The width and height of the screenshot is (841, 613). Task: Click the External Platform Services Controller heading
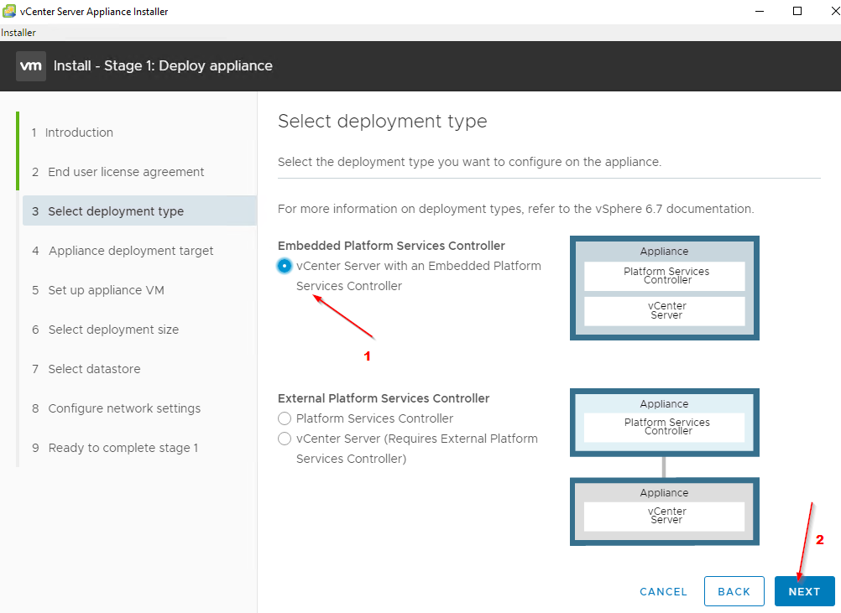click(384, 398)
